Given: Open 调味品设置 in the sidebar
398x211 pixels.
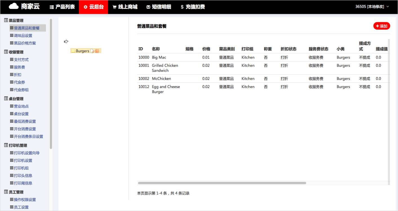Looking at the screenshot, I should coord(21,36).
